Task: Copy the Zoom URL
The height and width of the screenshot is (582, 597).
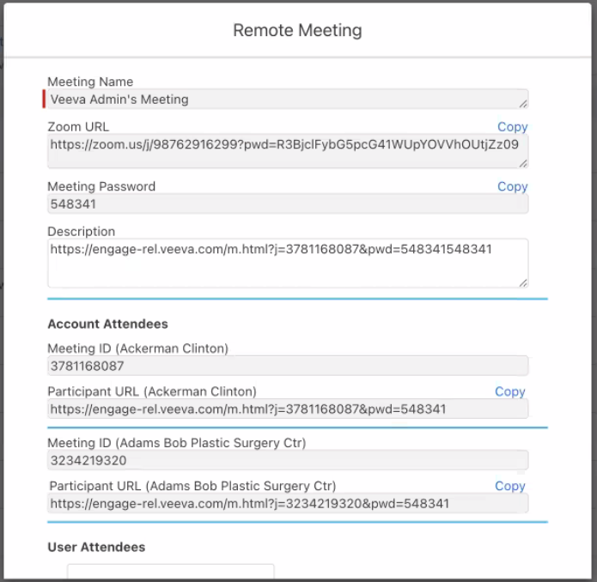Action: tap(512, 127)
